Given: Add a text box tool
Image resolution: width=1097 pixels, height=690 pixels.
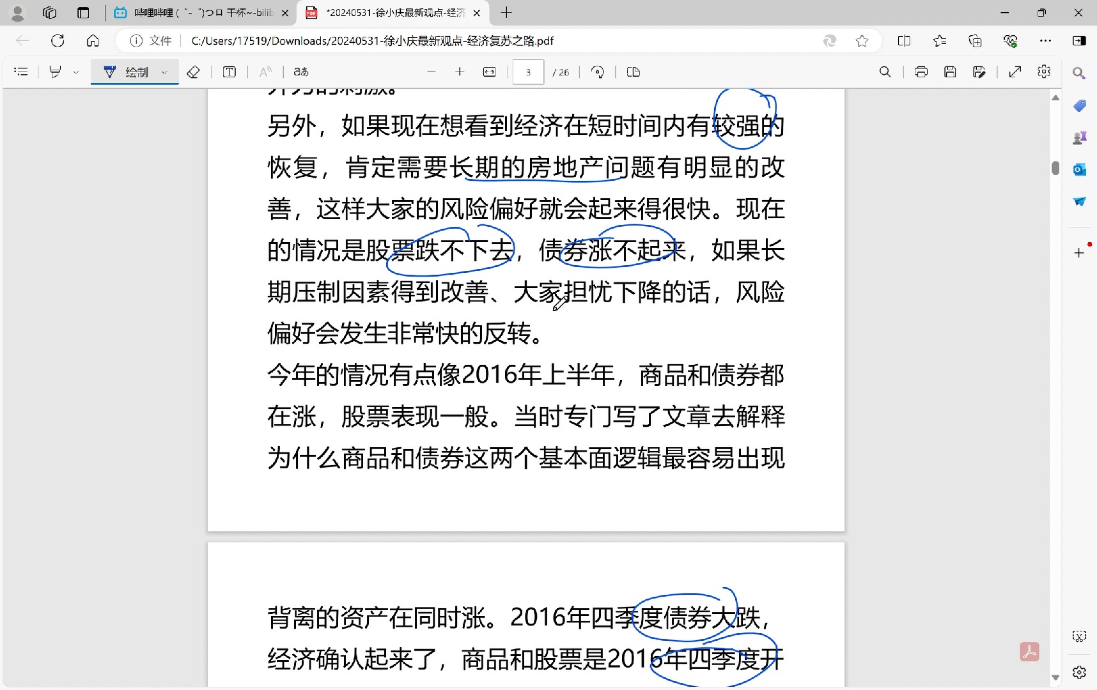Looking at the screenshot, I should 229,72.
